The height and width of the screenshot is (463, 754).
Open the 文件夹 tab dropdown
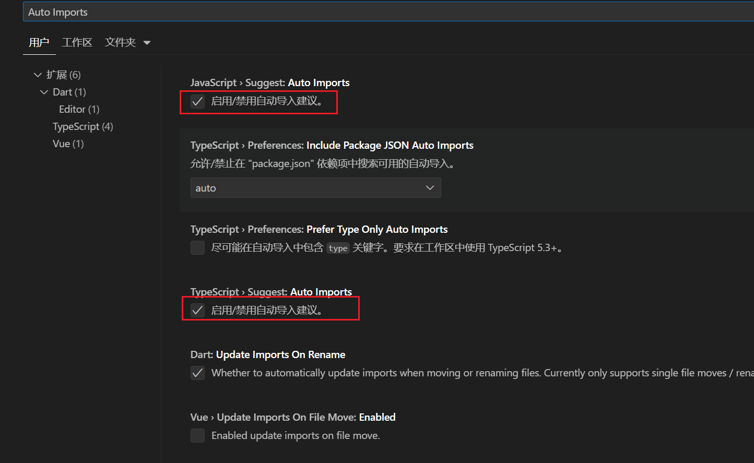(147, 43)
